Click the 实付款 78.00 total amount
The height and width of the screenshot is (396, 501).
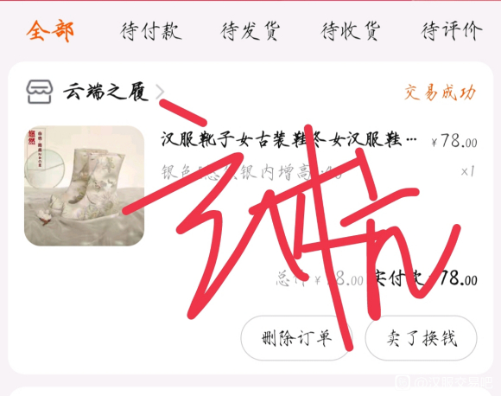point(425,278)
